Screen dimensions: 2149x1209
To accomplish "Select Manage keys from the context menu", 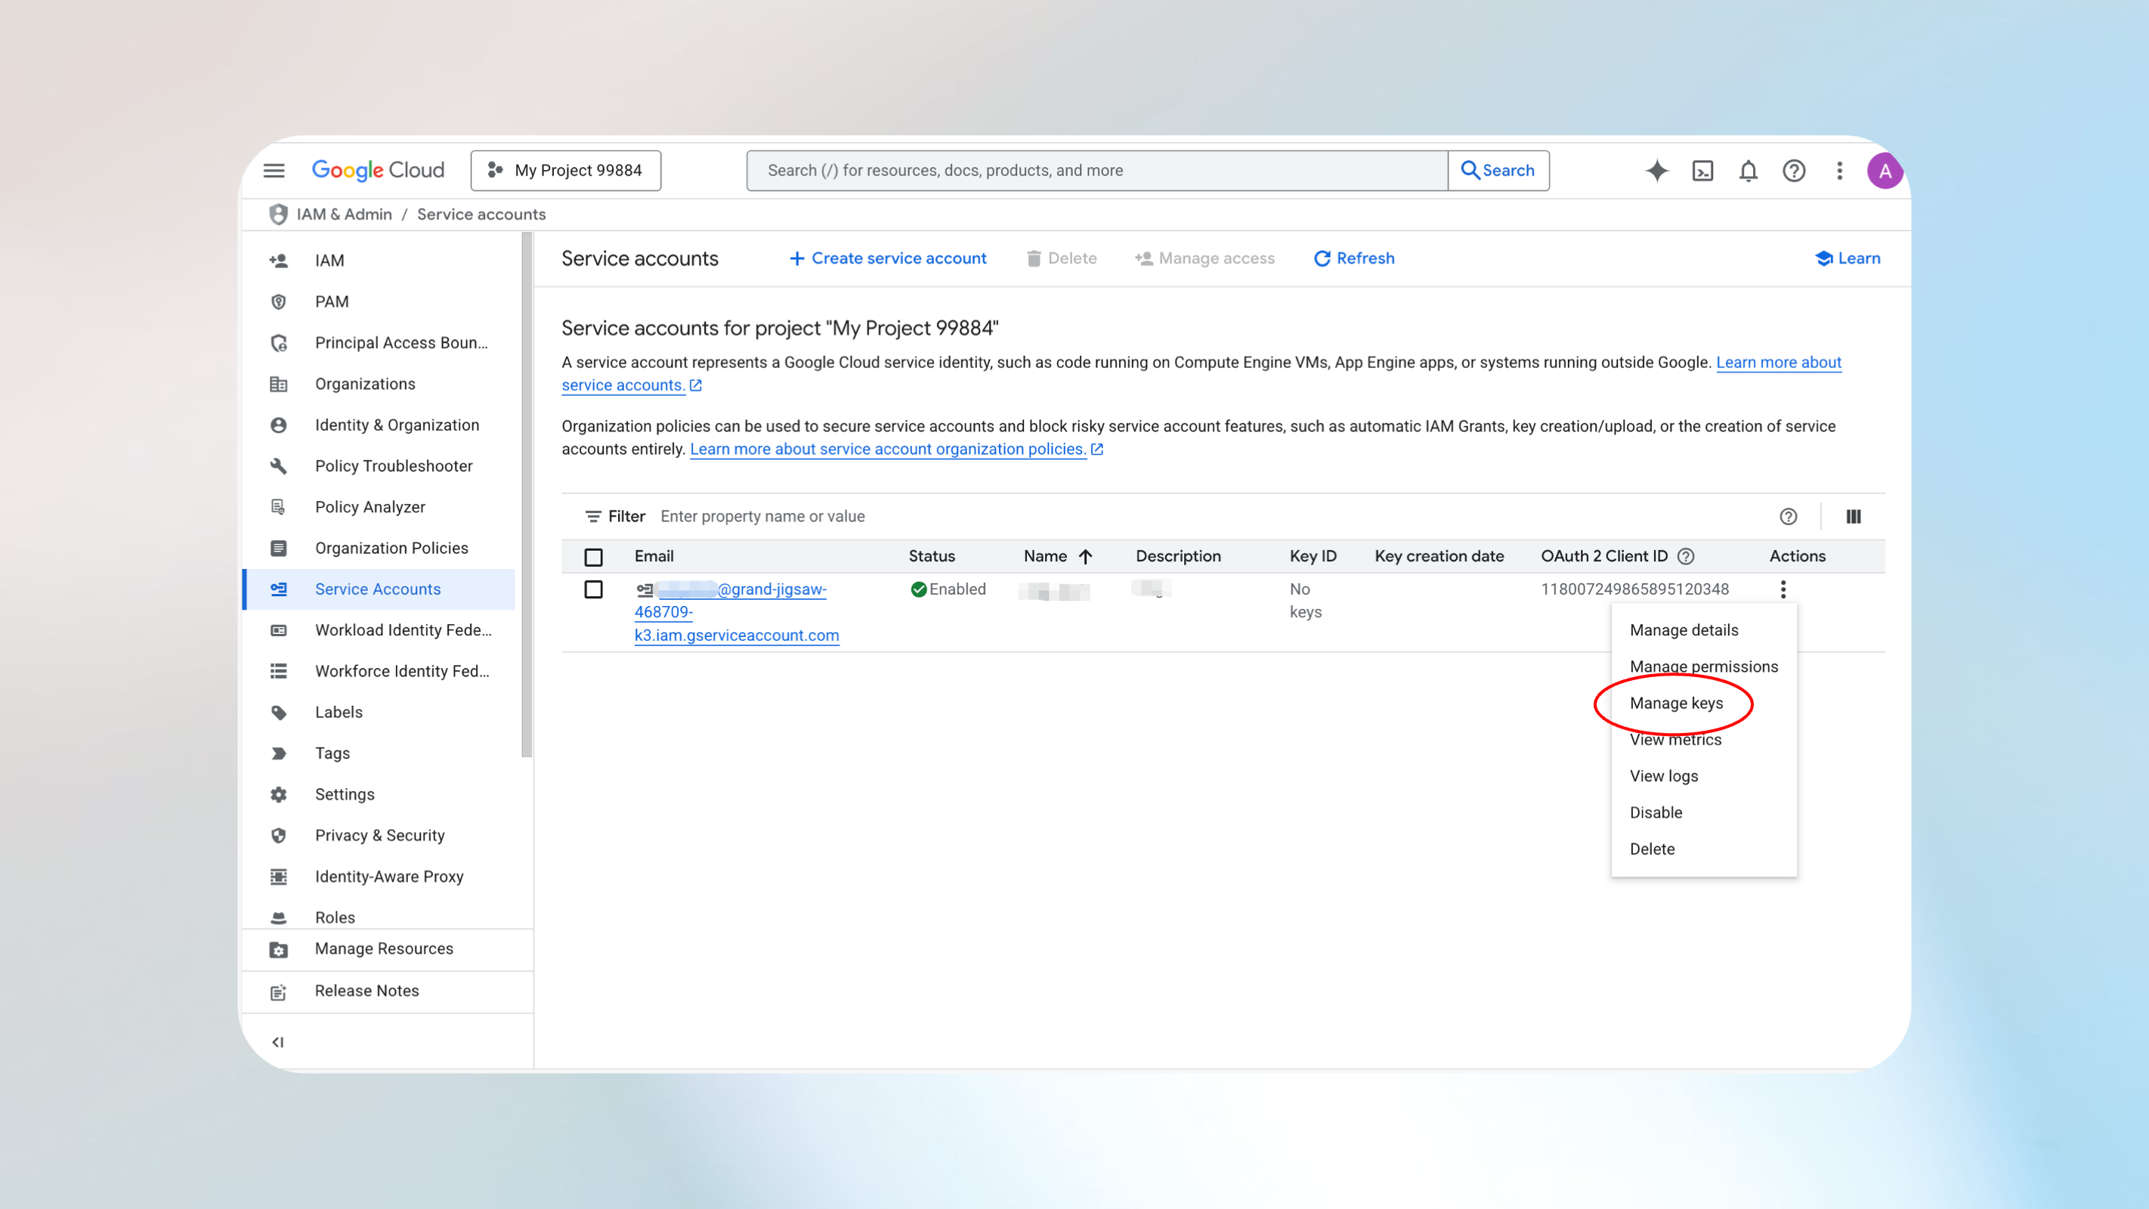I will tap(1676, 703).
